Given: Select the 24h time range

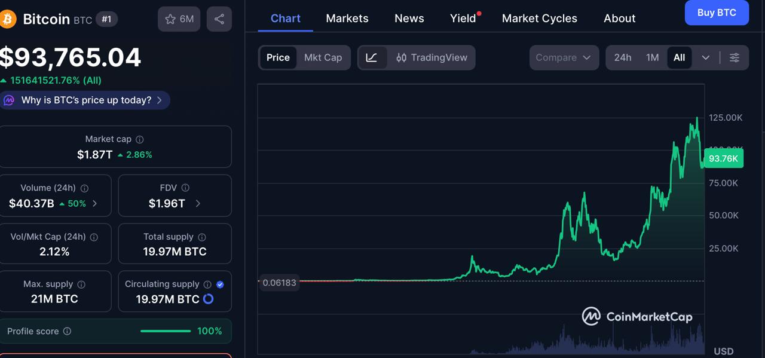Looking at the screenshot, I should tap(623, 57).
